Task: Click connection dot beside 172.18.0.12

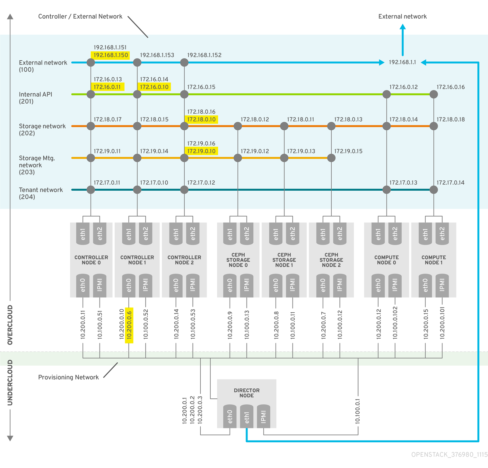Action: tap(238, 126)
